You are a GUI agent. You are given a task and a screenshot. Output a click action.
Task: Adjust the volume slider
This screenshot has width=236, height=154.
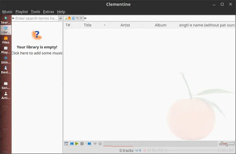(x=226, y=144)
